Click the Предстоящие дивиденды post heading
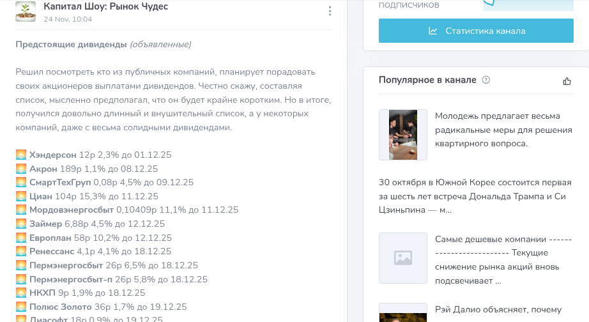 [x=71, y=44]
